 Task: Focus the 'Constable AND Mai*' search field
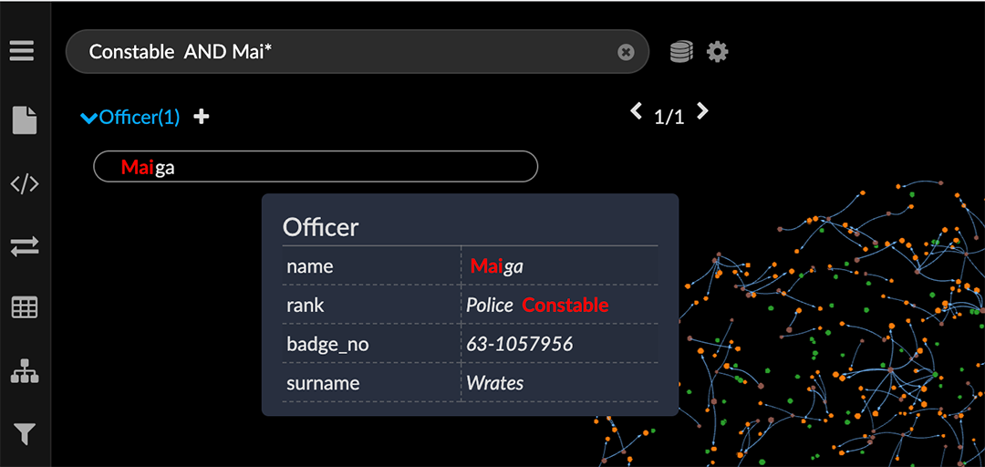347,52
